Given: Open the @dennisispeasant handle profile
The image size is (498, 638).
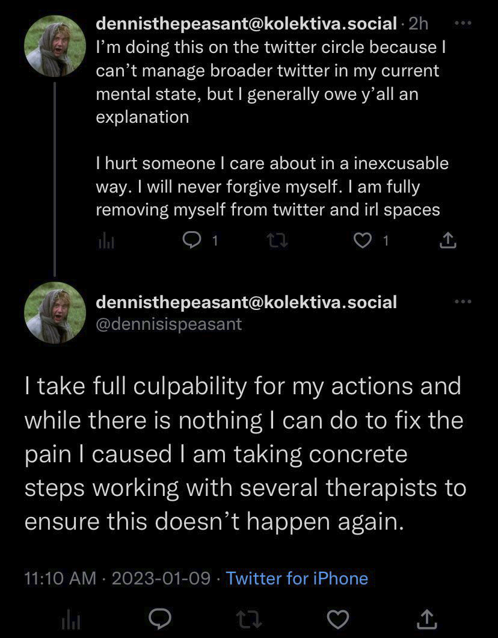Looking at the screenshot, I should click(169, 324).
